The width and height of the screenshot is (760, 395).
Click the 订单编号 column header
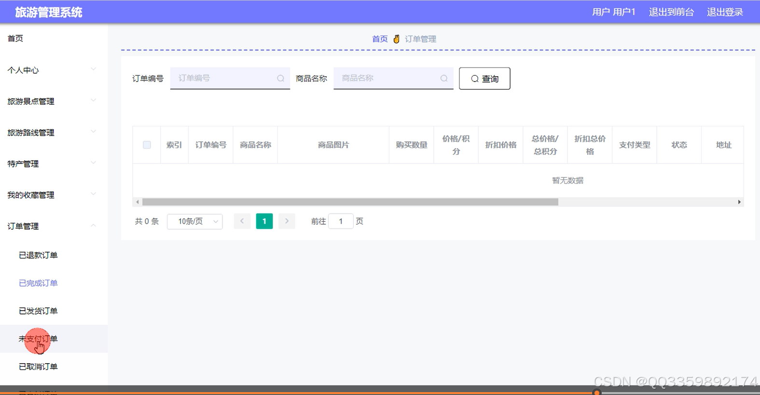211,145
